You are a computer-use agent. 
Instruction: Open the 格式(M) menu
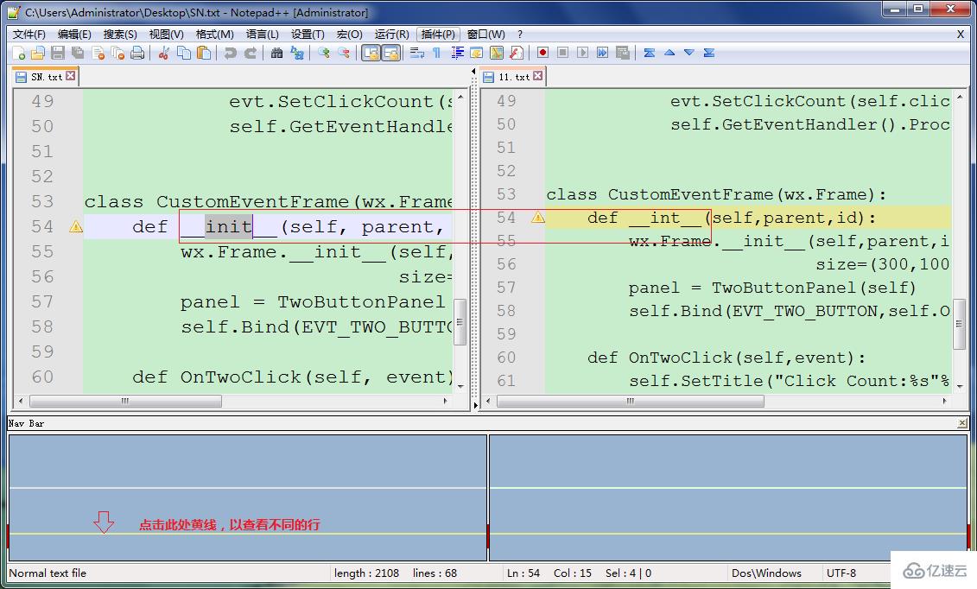214,35
